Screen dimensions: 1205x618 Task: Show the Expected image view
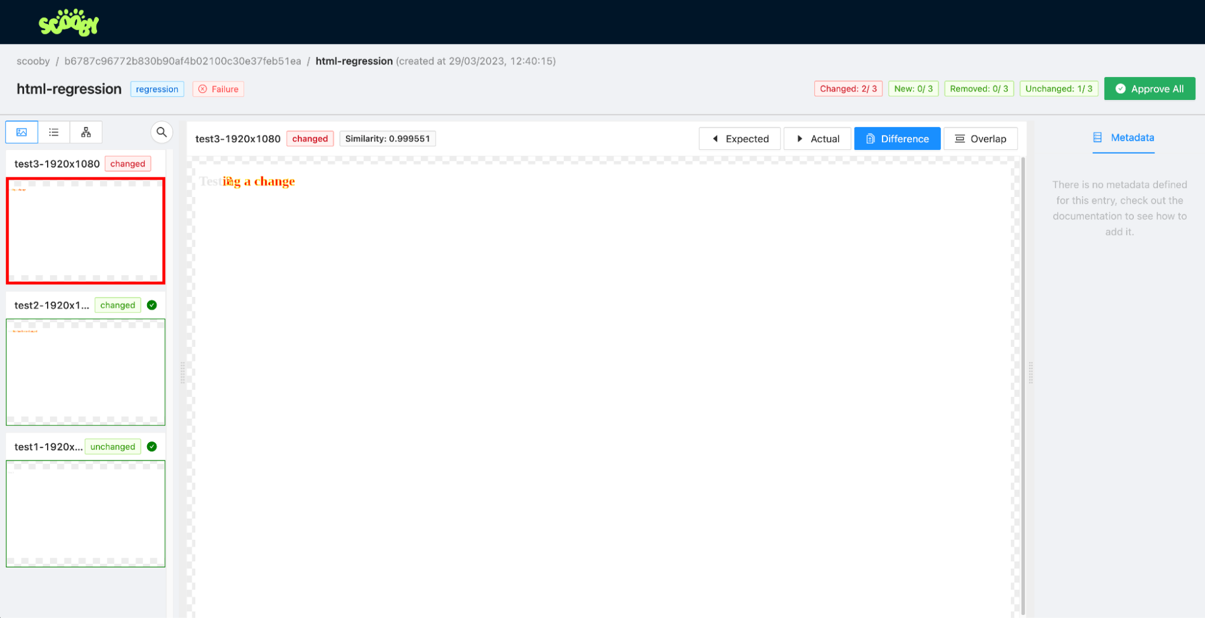click(740, 139)
